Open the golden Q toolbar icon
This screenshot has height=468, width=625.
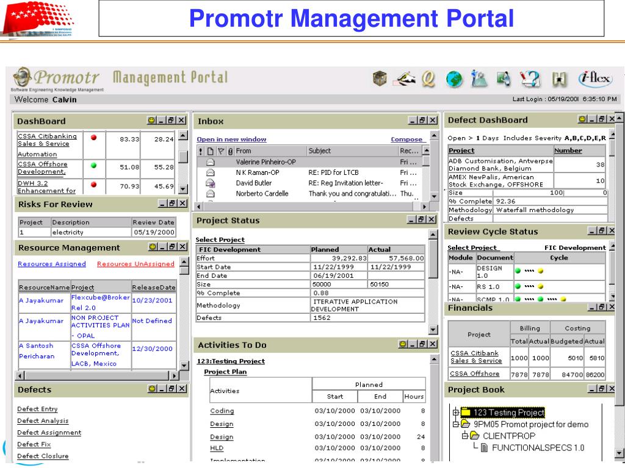pyautogui.click(x=428, y=79)
